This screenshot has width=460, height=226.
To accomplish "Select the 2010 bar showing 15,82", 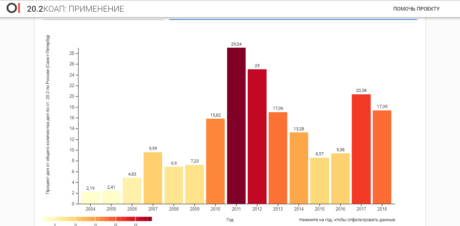I will click(215, 161).
